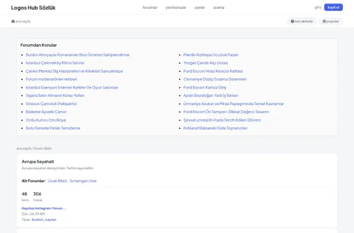Open the uyeler menu item
Screen dimensions: 354x233
point(200,8)
